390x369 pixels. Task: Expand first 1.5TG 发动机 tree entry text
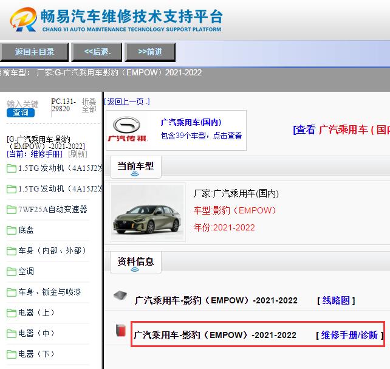[60, 168]
